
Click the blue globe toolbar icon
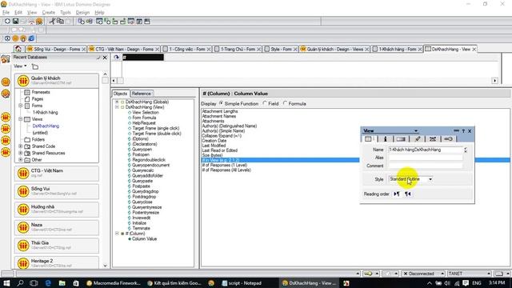[31, 38]
